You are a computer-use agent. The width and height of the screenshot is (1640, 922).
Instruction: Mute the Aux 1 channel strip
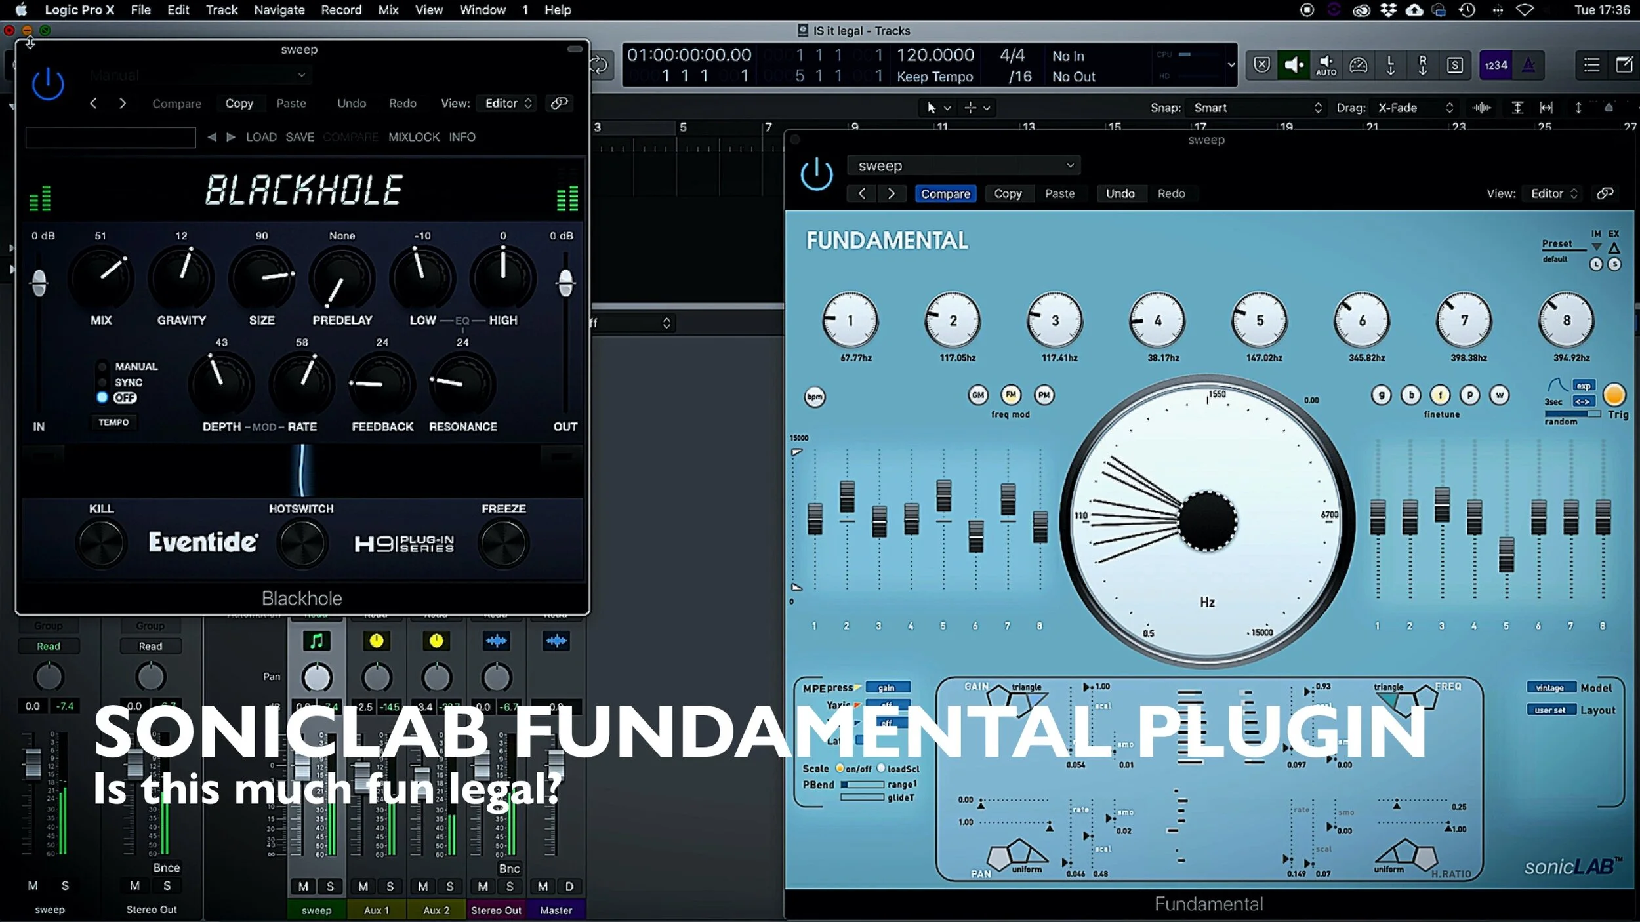363,886
